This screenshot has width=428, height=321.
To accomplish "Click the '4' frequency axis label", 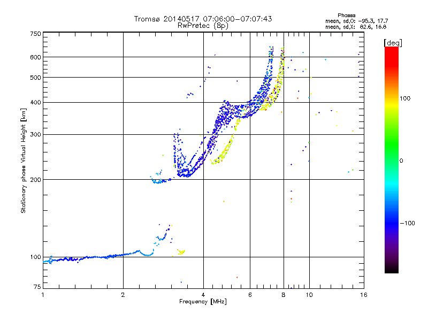I will click(x=203, y=295).
